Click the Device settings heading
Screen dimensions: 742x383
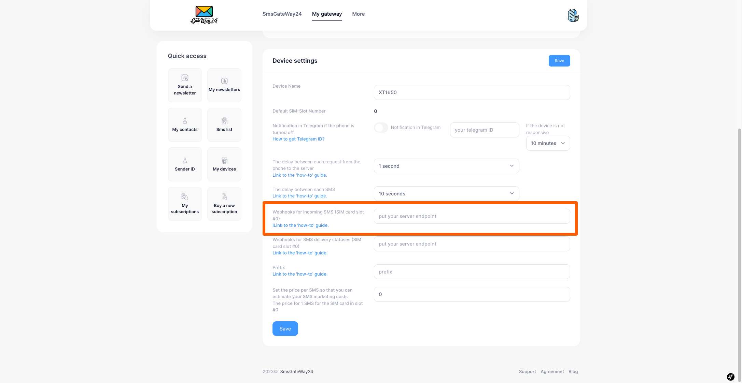pos(295,61)
